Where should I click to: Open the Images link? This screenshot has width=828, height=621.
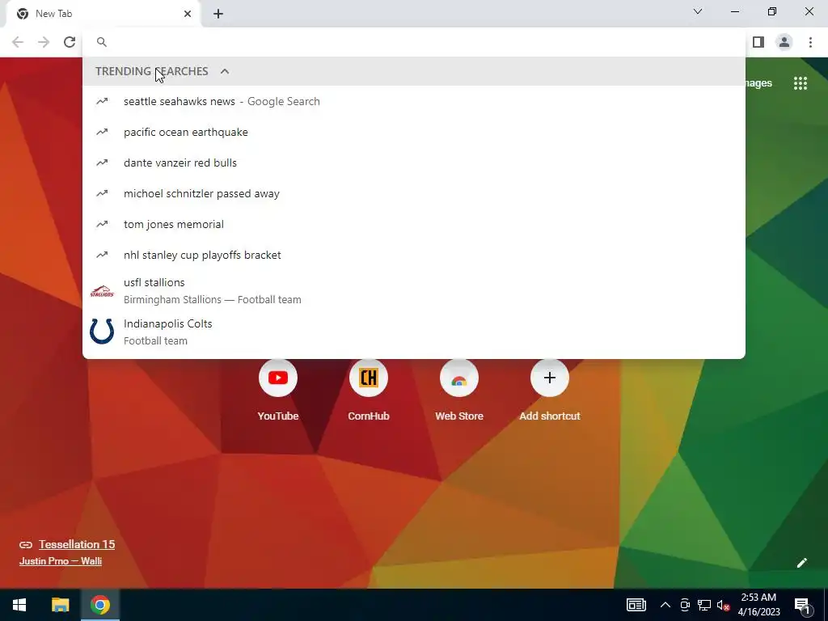click(x=758, y=83)
